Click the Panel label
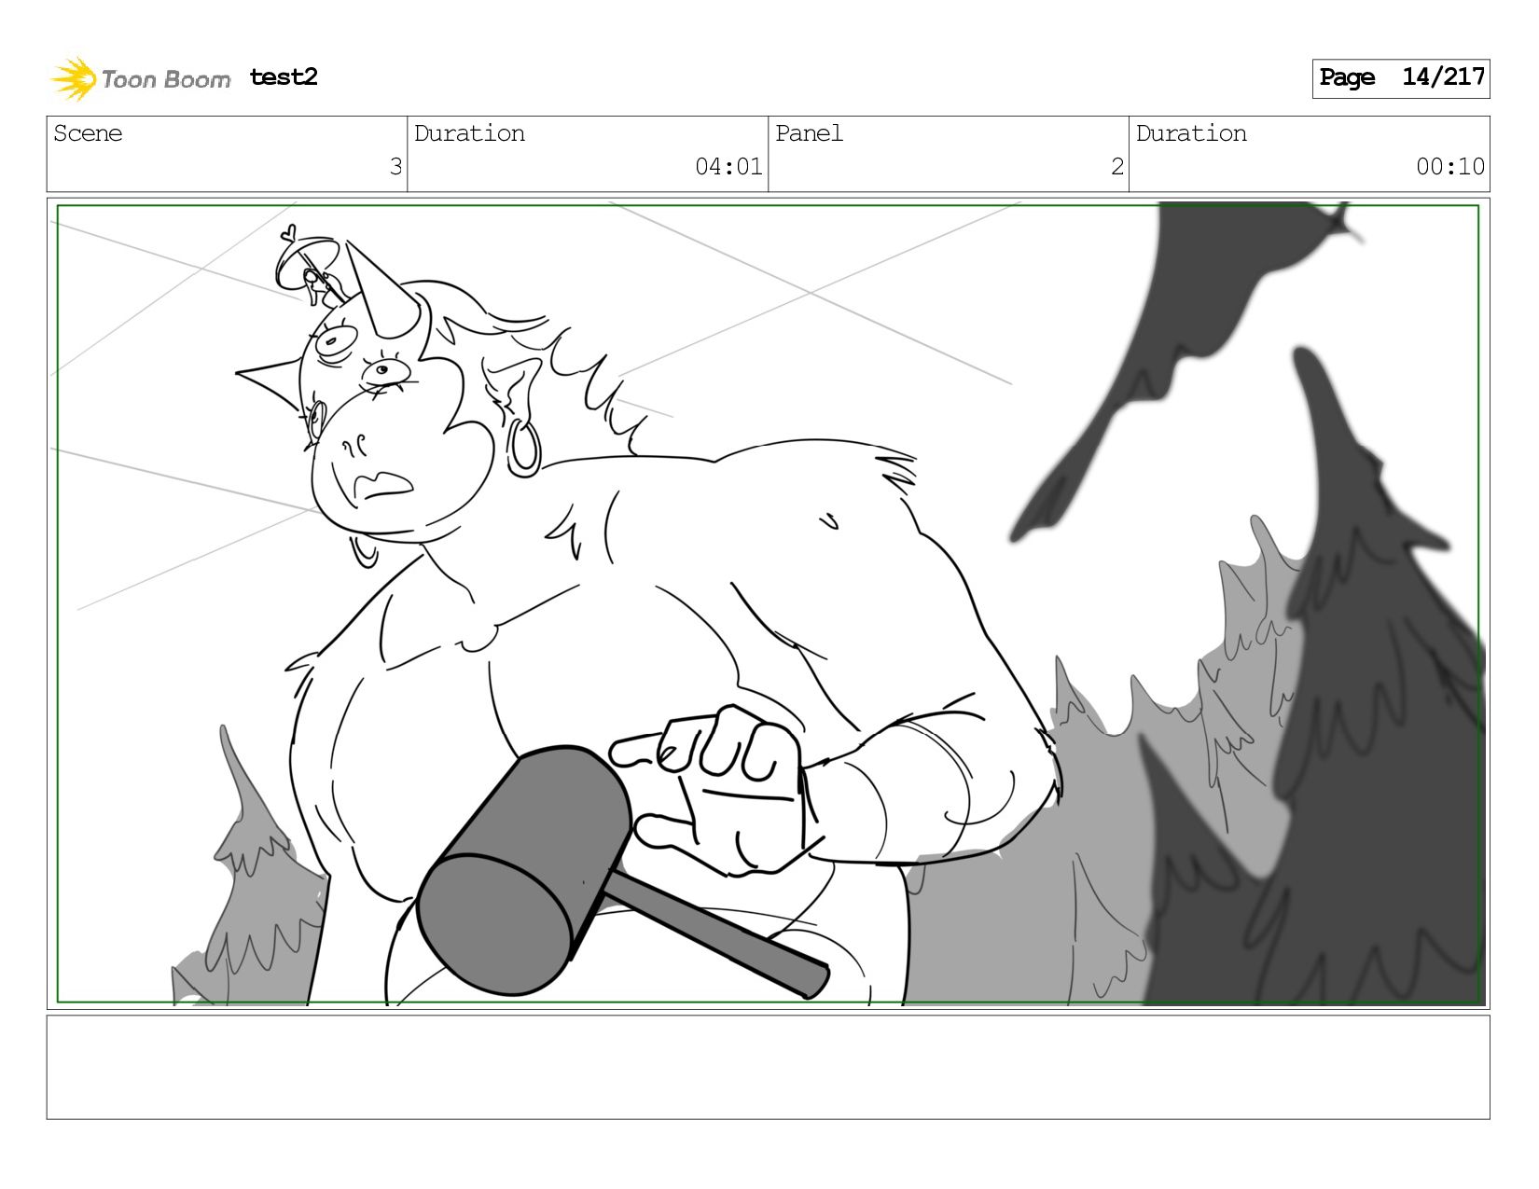Viewport: 1539px width, 1189px height. (809, 133)
